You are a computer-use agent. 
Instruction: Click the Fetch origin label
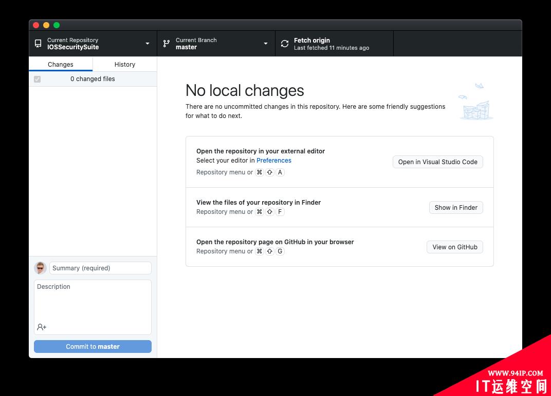point(311,41)
